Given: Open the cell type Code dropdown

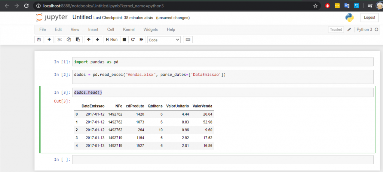Looking at the screenshot, I should (164, 40).
